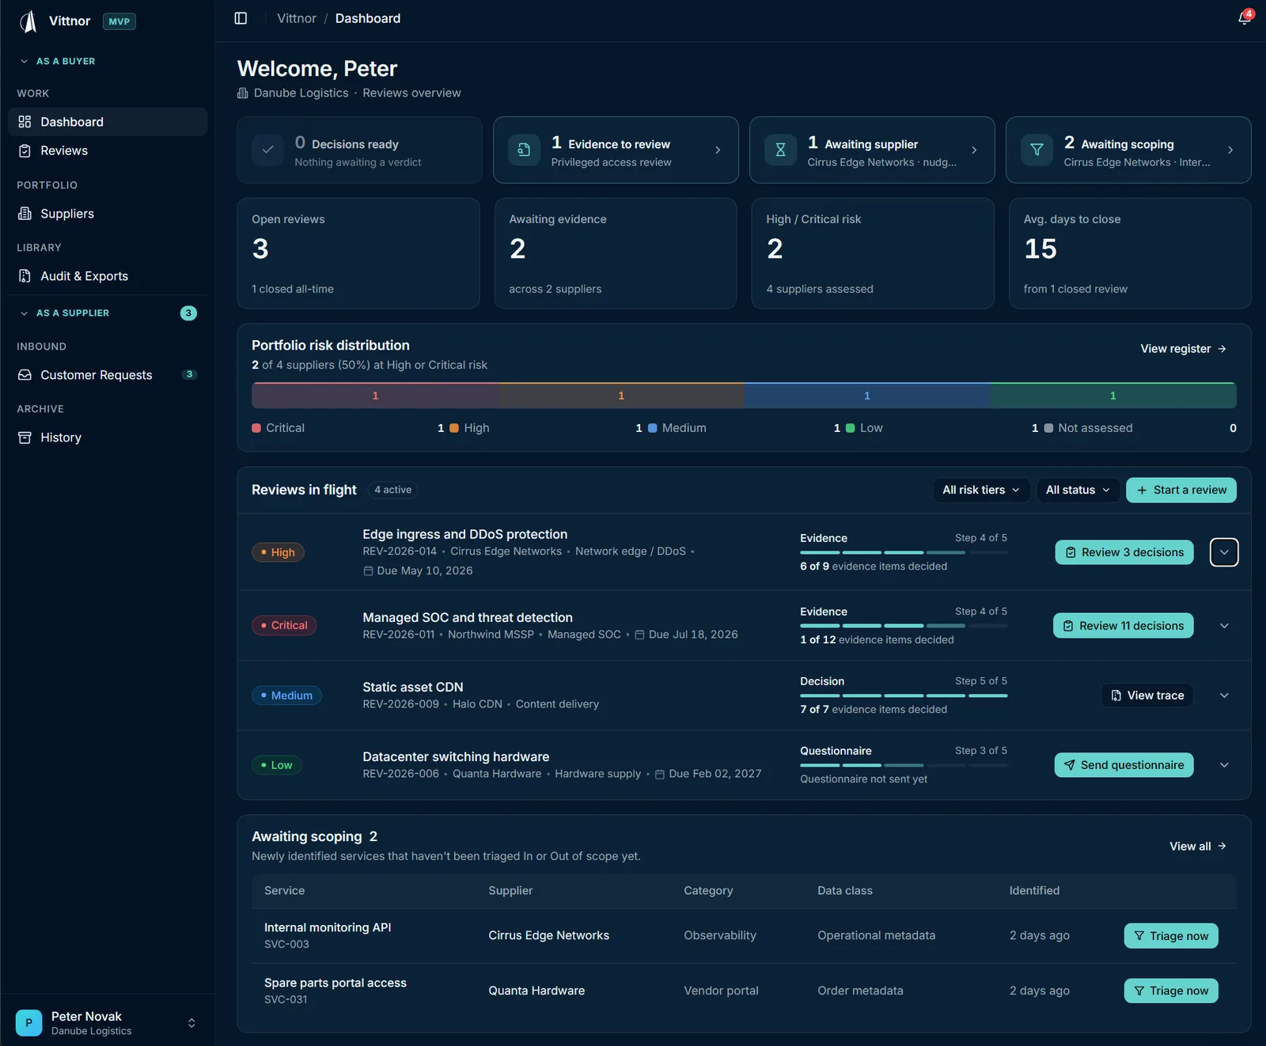
Task: Open Audit & Exports in Library
Action: [108, 276]
